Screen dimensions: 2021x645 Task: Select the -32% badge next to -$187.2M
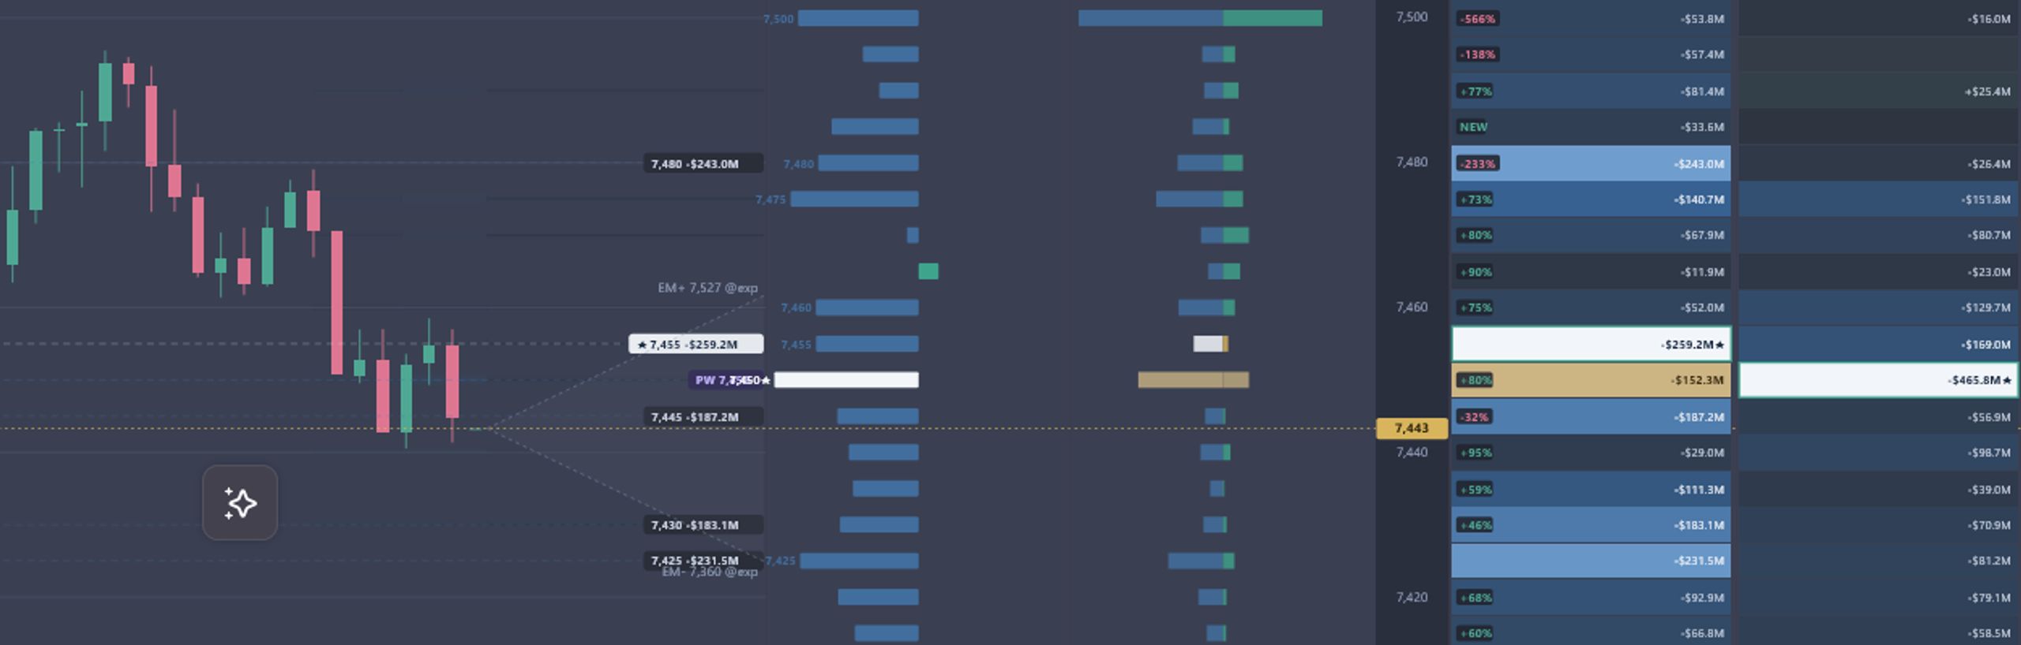pyautogui.click(x=1475, y=417)
